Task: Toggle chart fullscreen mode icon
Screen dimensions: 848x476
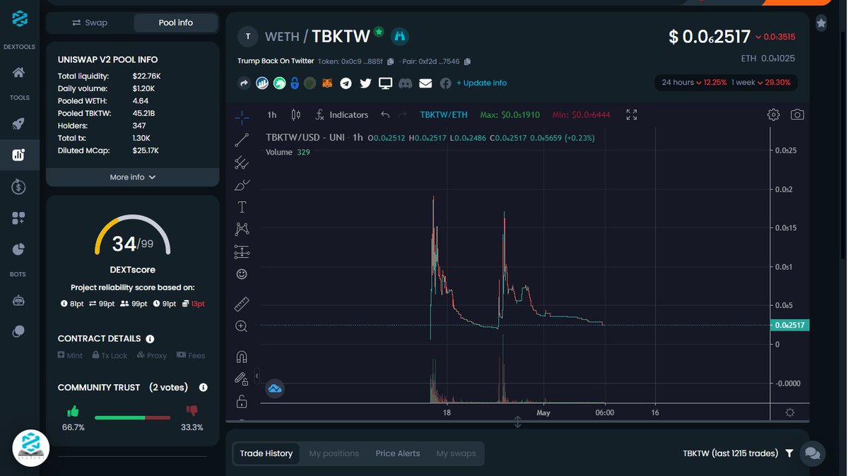Action: pos(632,114)
